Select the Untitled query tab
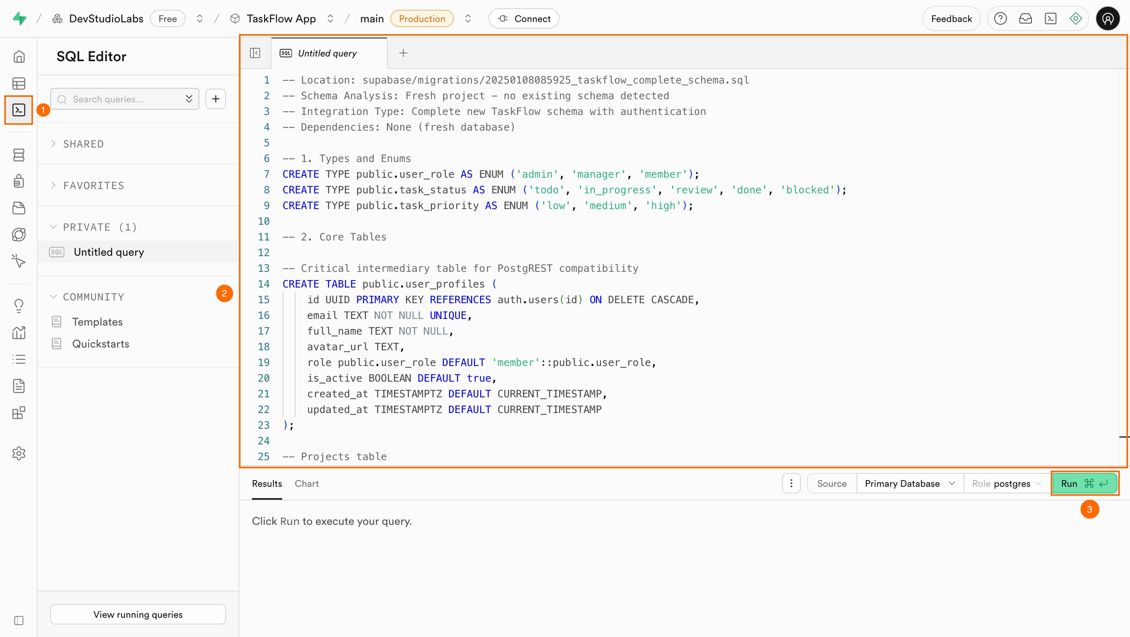This screenshot has width=1130, height=637. (327, 53)
